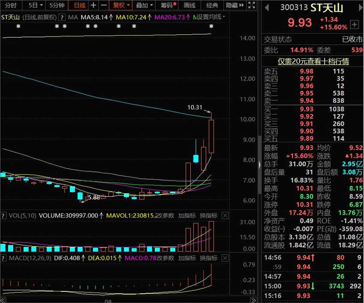Switch to the 经典 classic view
Viewport: 364px width, 303px height.
coord(212,6)
